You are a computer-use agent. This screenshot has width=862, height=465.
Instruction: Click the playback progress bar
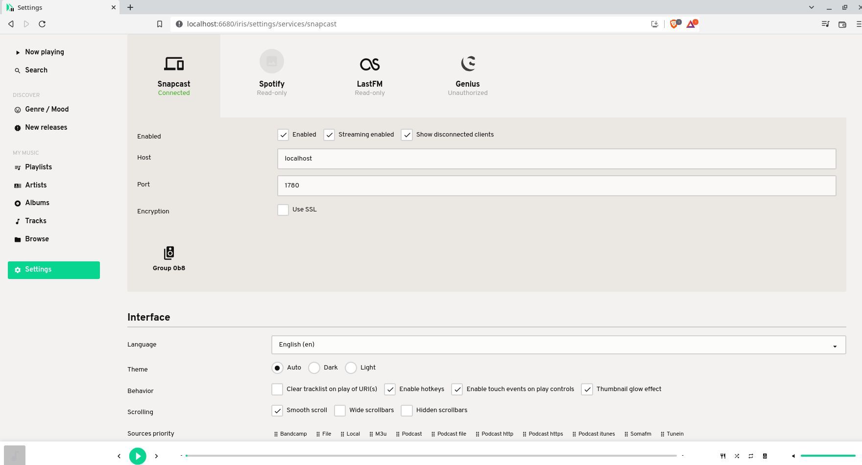pyautogui.click(x=431, y=456)
